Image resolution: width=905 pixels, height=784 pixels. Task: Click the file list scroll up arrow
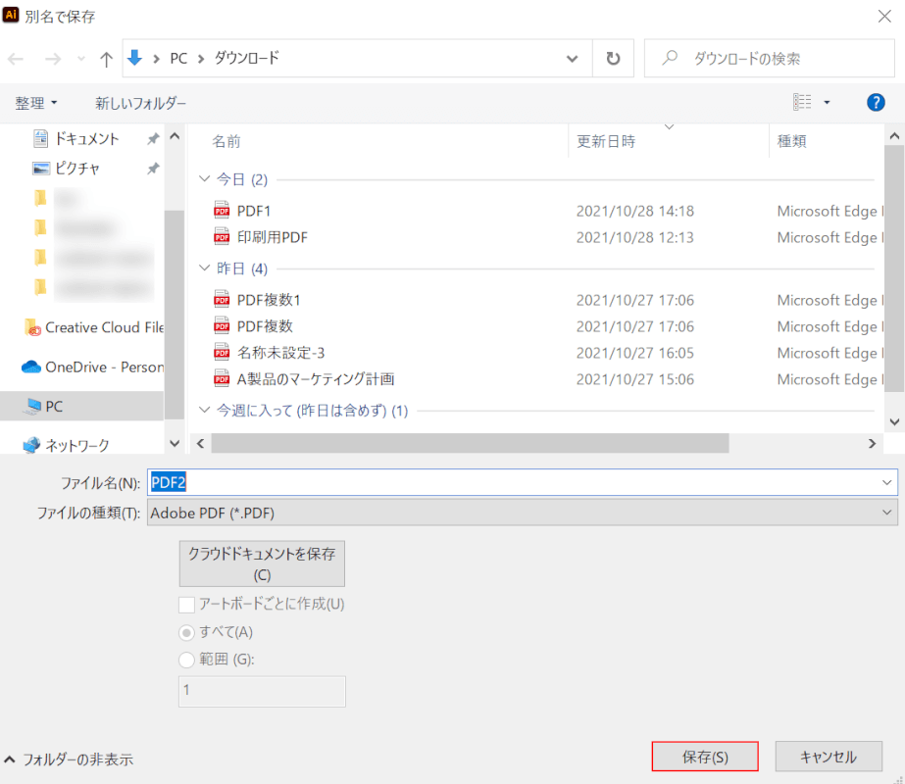click(x=894, y=136)
